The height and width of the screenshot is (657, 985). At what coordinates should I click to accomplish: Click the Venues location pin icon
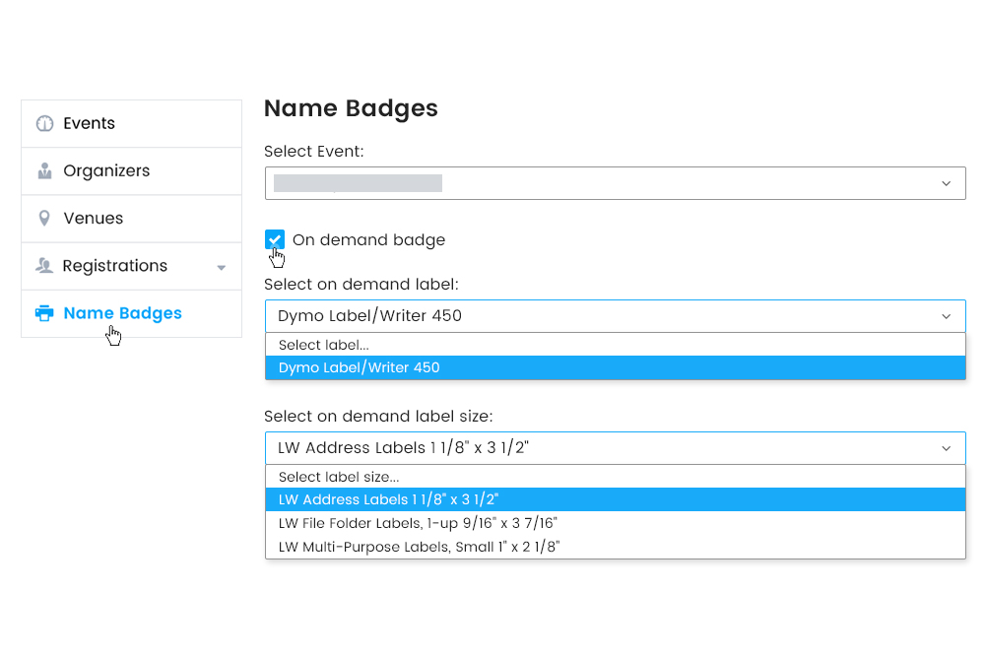(44, 219)
